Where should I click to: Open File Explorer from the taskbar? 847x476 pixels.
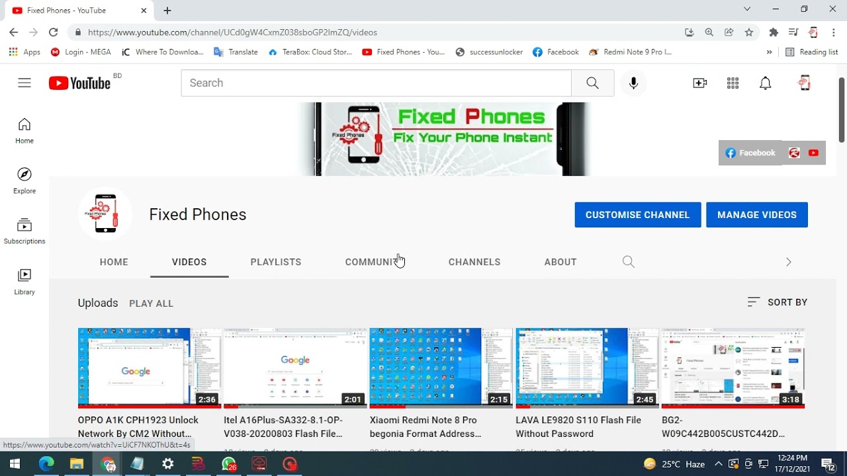[77, 464]
